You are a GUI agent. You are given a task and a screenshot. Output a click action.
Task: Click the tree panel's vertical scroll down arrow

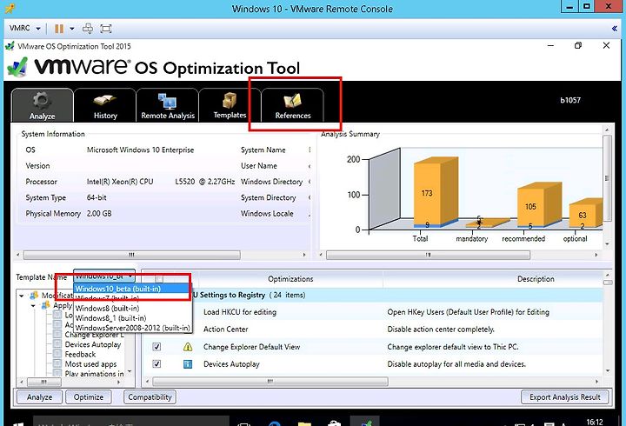point(130,371)
